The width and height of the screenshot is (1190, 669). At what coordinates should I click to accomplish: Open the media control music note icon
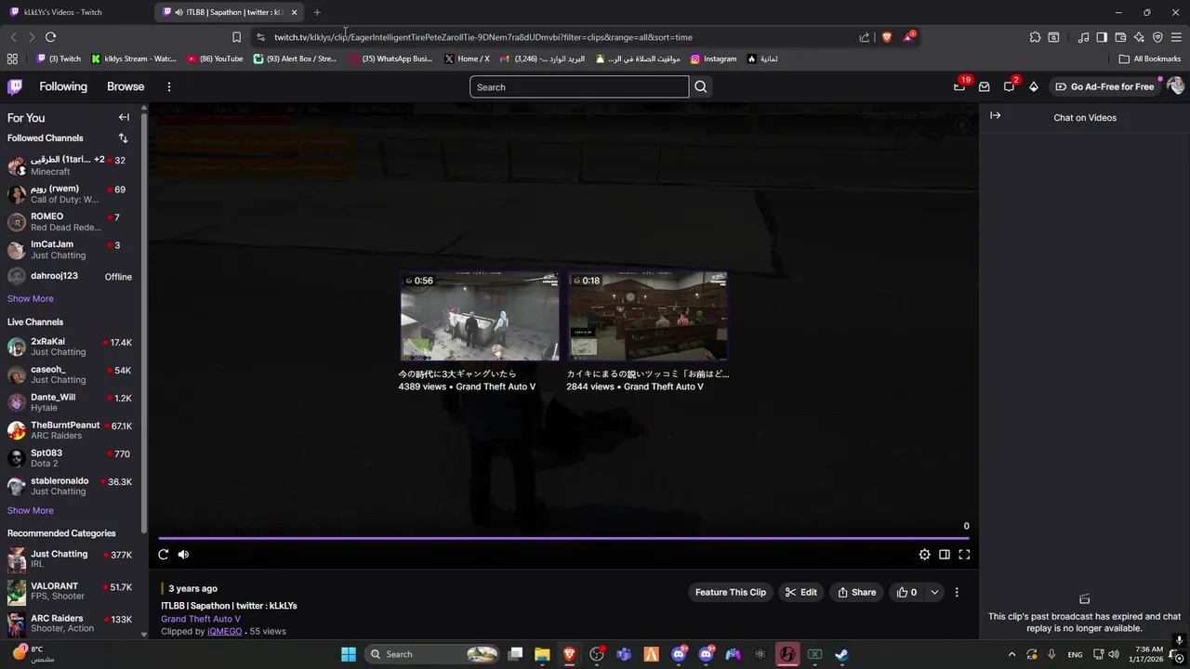[x=1083, y=37]
